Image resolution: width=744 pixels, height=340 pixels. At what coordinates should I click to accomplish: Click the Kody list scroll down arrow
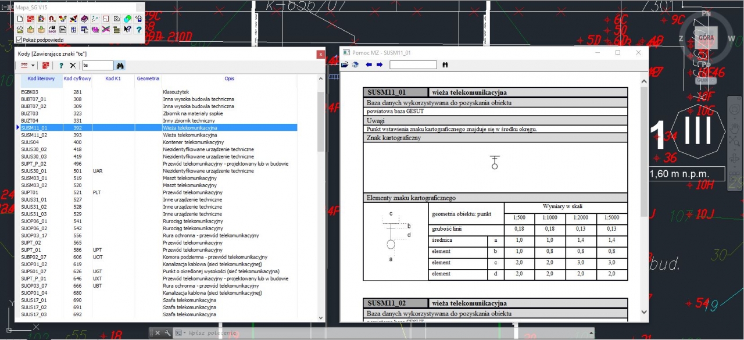point(321,317)
